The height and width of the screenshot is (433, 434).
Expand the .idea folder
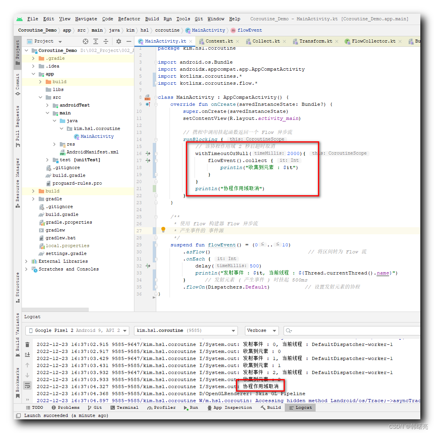tap(33, 66)
